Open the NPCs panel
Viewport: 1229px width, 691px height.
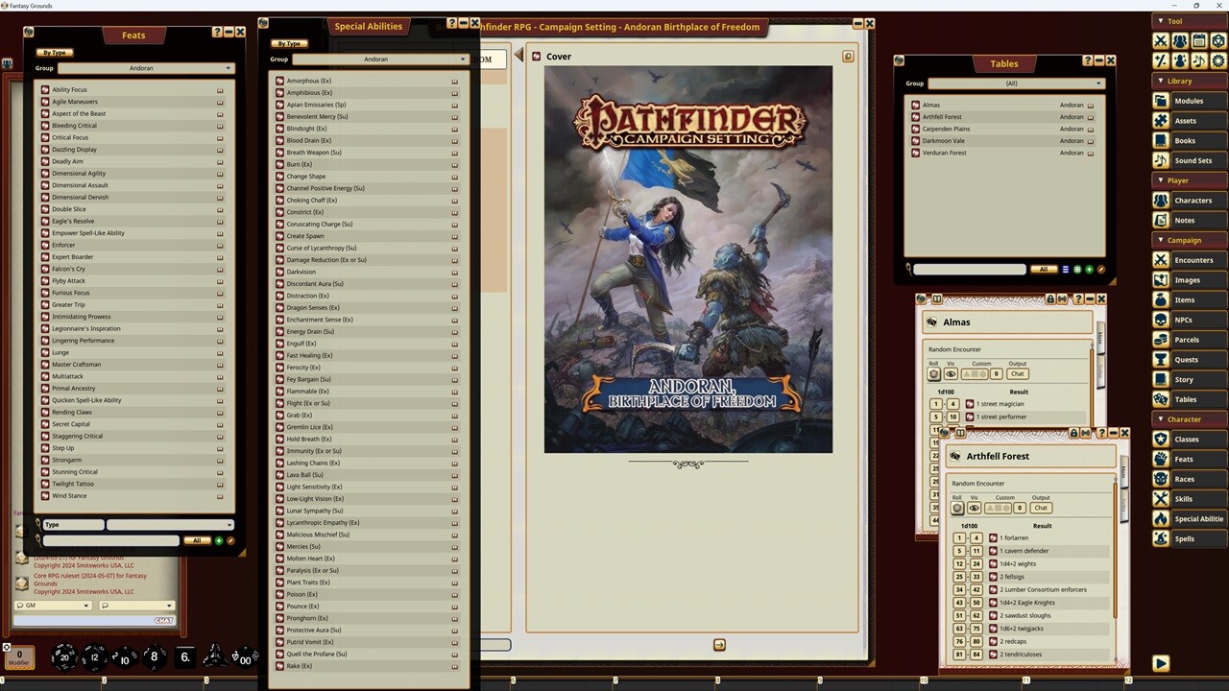coord(1188,320)
